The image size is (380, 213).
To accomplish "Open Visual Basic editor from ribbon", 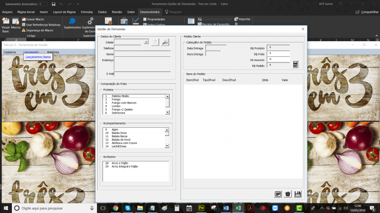I will (x=5, y=24).
